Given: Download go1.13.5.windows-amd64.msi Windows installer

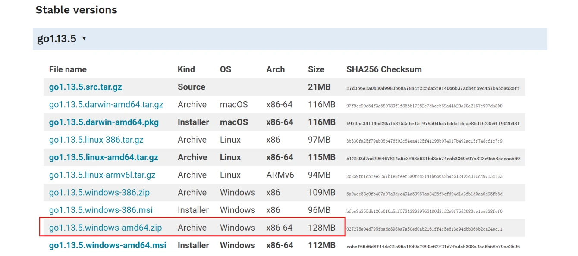Looking at the screenshot, I should (x=107, y=245).
